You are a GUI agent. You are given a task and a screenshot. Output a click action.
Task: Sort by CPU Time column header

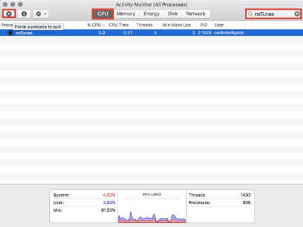click(119, 25)
